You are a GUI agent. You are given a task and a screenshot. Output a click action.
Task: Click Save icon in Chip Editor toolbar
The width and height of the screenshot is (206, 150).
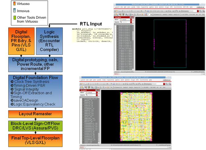pyautogui.click(x=86, y=84)
